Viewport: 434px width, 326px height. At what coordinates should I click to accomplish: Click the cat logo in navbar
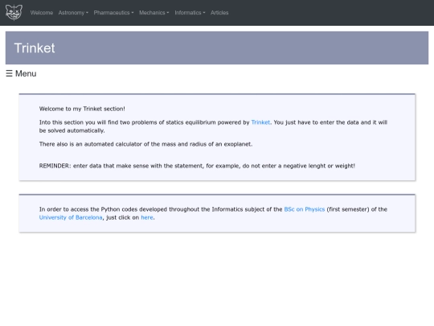[x=14, y=12]
